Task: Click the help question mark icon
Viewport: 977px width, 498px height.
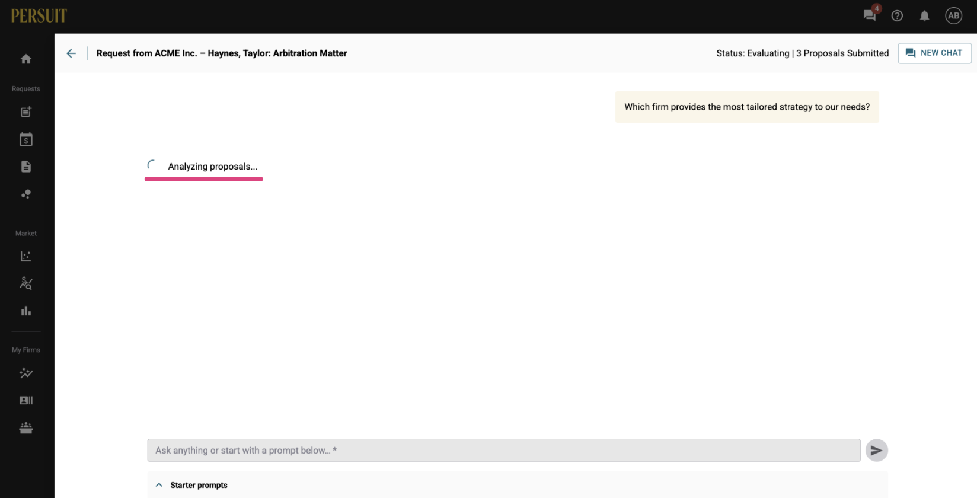Action: 897,16
